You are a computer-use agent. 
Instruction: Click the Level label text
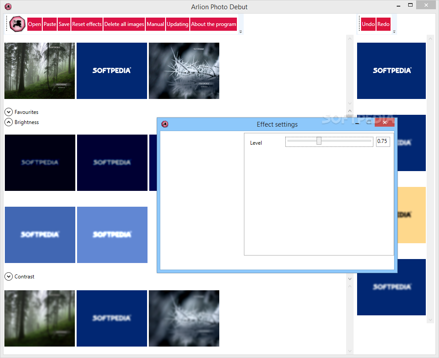256,143
